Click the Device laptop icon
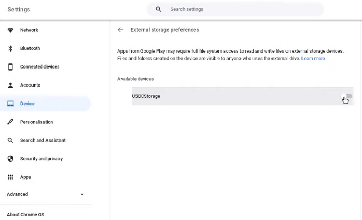This screenshot has height=220, width=362. (x=10, y=104)
